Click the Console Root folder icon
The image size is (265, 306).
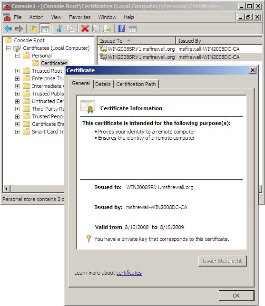pyautogui.click(x=8, y=40)
